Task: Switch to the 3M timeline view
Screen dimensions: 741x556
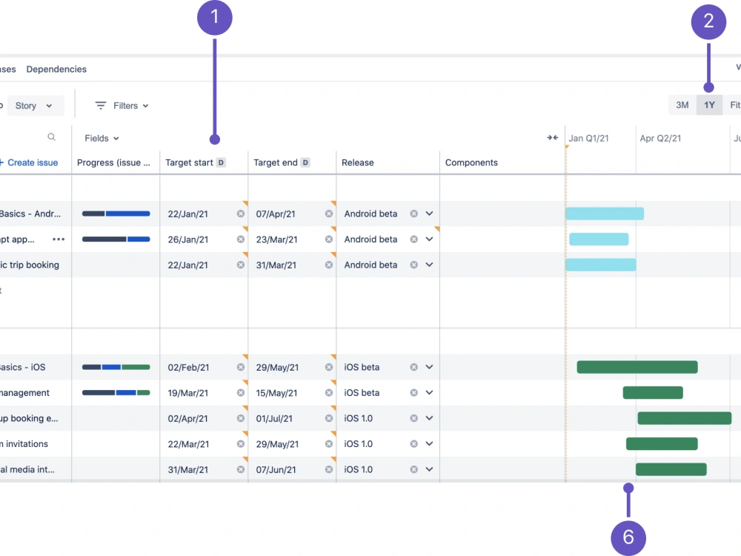Action: point(682,105)
